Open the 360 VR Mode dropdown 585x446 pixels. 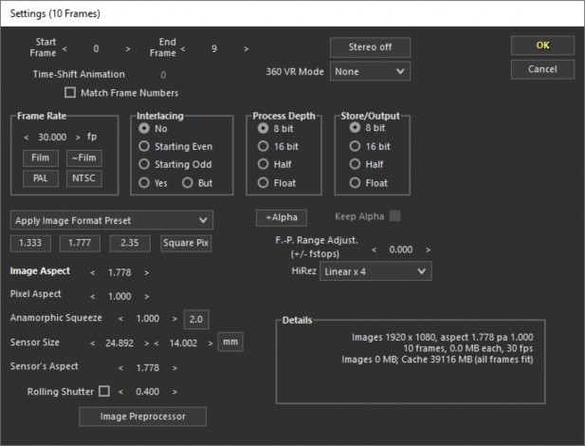point(370,71)
